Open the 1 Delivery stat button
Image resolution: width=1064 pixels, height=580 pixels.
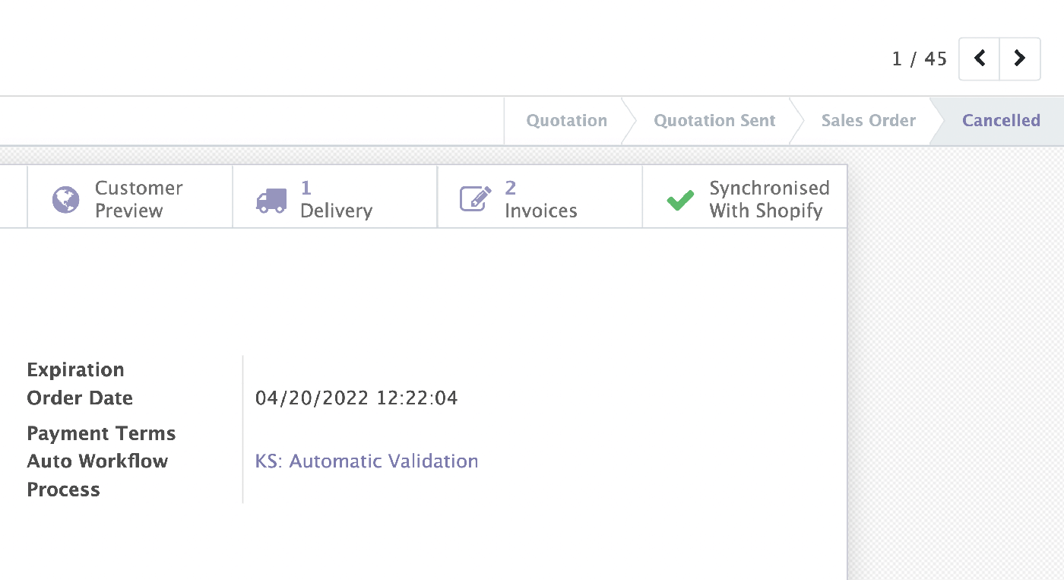click(x=335, y=198)
